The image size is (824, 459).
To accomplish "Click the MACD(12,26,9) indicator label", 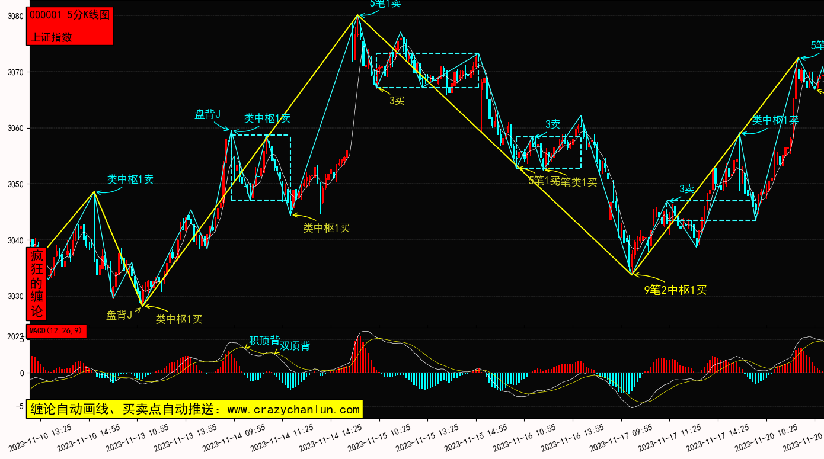I will point(56,331).
